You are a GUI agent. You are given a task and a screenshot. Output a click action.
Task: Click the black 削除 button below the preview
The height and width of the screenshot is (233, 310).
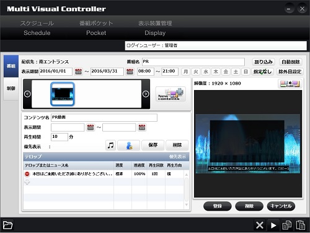click(249, 206)
